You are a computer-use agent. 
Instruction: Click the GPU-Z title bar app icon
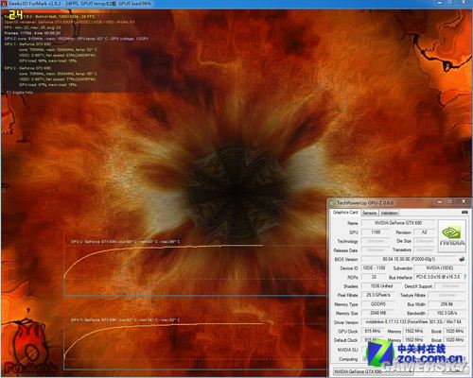coord(333,202)
